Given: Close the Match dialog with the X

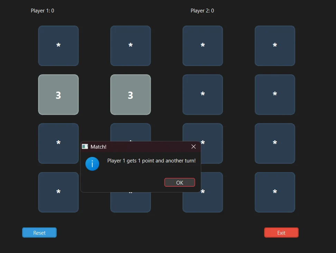Looking at the screenshot, I should click(193, 147).
